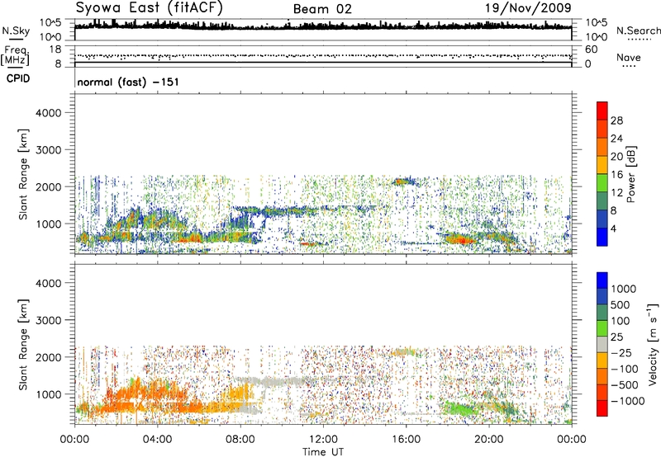Click the '20' power colorbar value
Screen dimensions: 661x457
coord(616,157)
